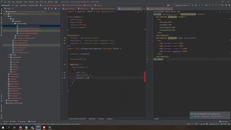Image resolution: width=231 pixels, height=130 pixels.
Task: Open the Project view dropdown
Action: 9,9
